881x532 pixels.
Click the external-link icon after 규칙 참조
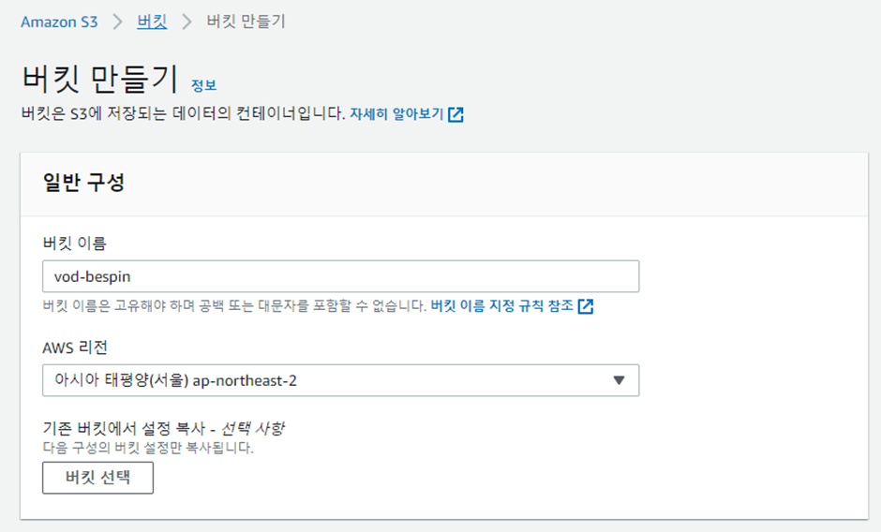586,306
